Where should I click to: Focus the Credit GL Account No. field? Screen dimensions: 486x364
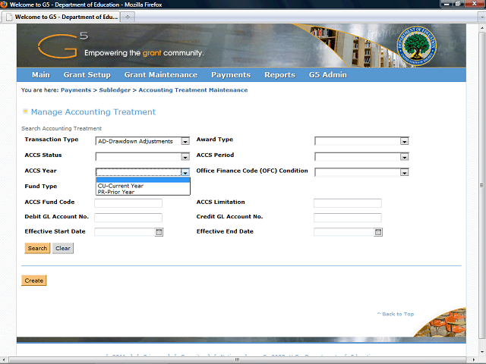point(348,218)
